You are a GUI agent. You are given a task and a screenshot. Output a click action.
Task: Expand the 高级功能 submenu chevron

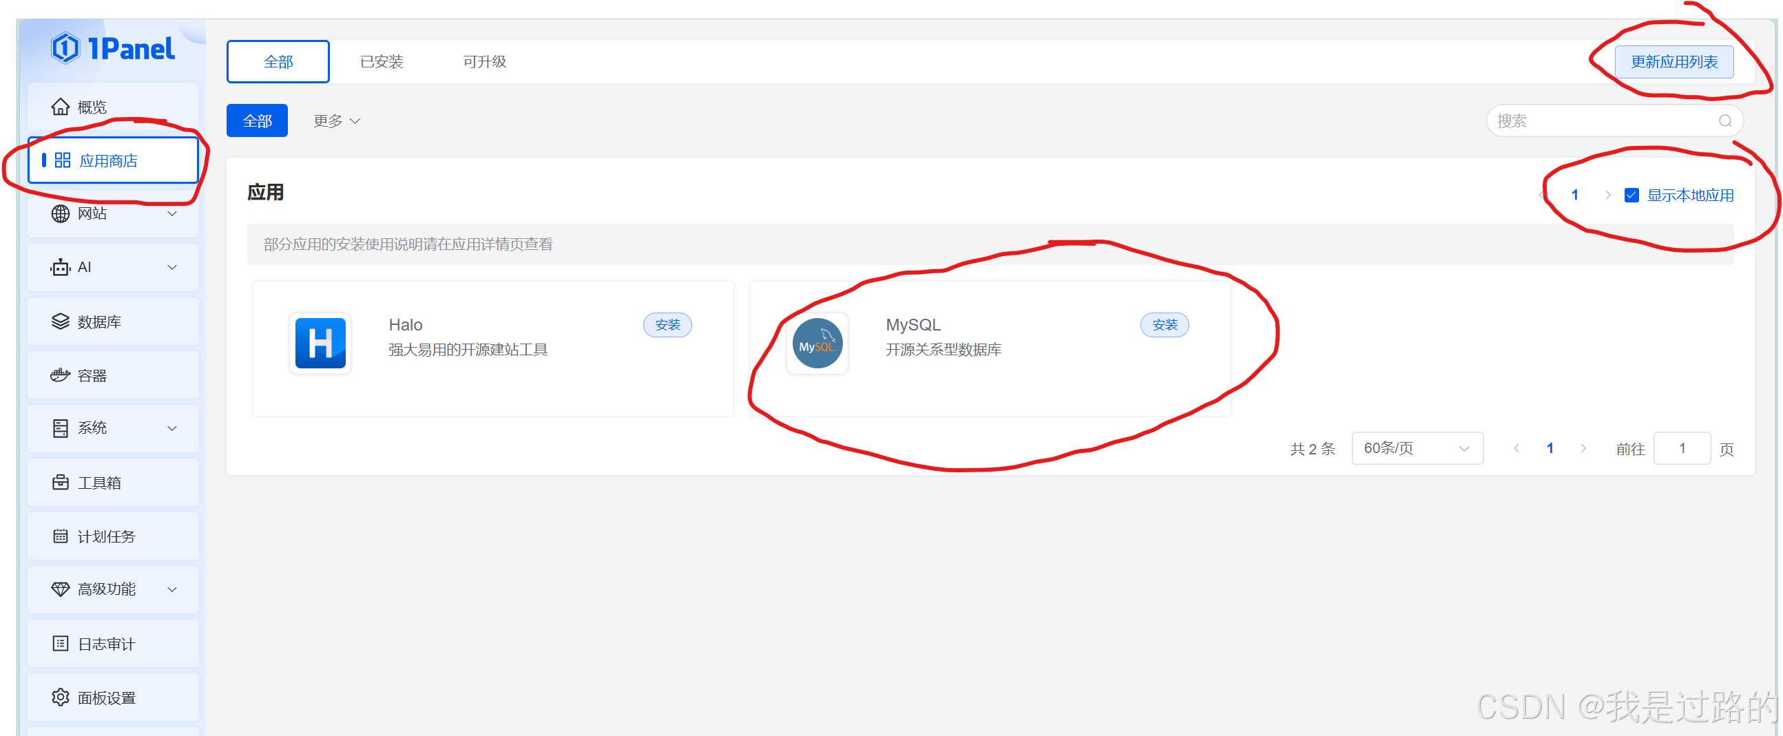172,589
